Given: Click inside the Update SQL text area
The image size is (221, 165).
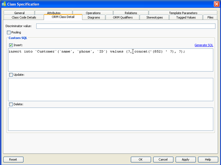Looking at the screenshot, I should pyautogui.click(x=110, y=90).
